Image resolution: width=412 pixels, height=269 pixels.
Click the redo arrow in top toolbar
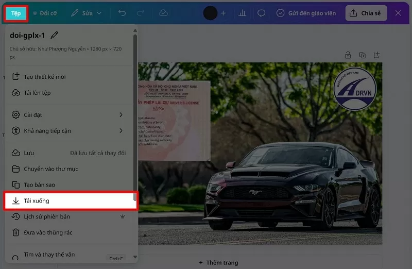pos(141,13)
